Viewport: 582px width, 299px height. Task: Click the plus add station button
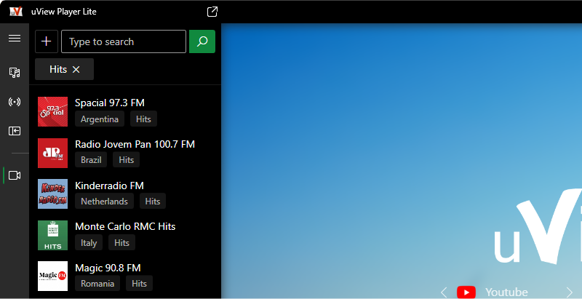click(x=47, y=41)
